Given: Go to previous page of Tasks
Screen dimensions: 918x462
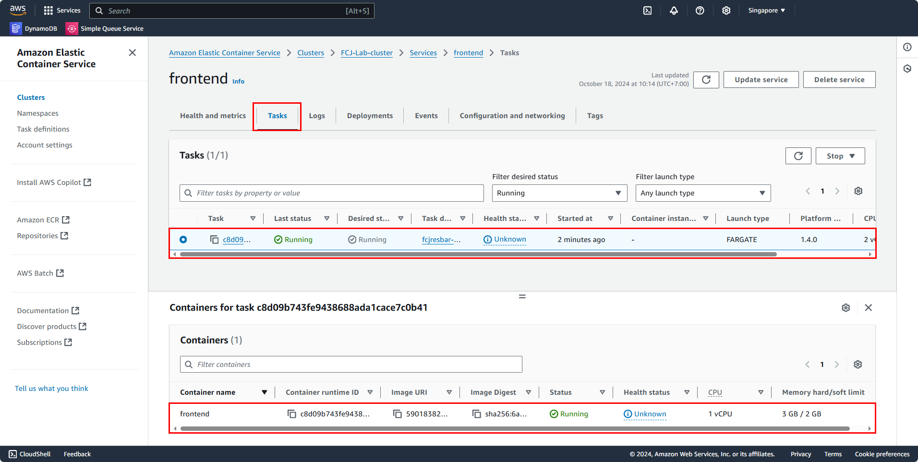Looking at the screenshot, I should point(808,191).
